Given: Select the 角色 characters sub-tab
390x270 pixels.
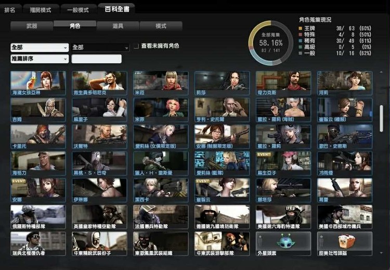Looking at the screenshot, I should 75,25.
